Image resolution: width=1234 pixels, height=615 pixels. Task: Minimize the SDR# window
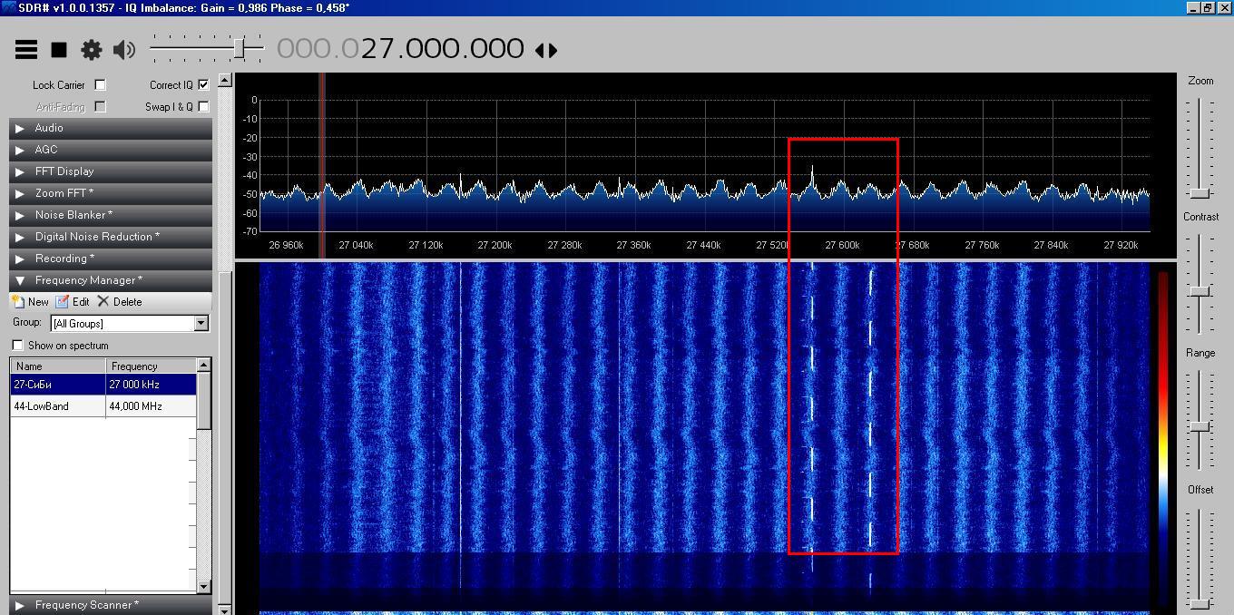pos(1193,7)
